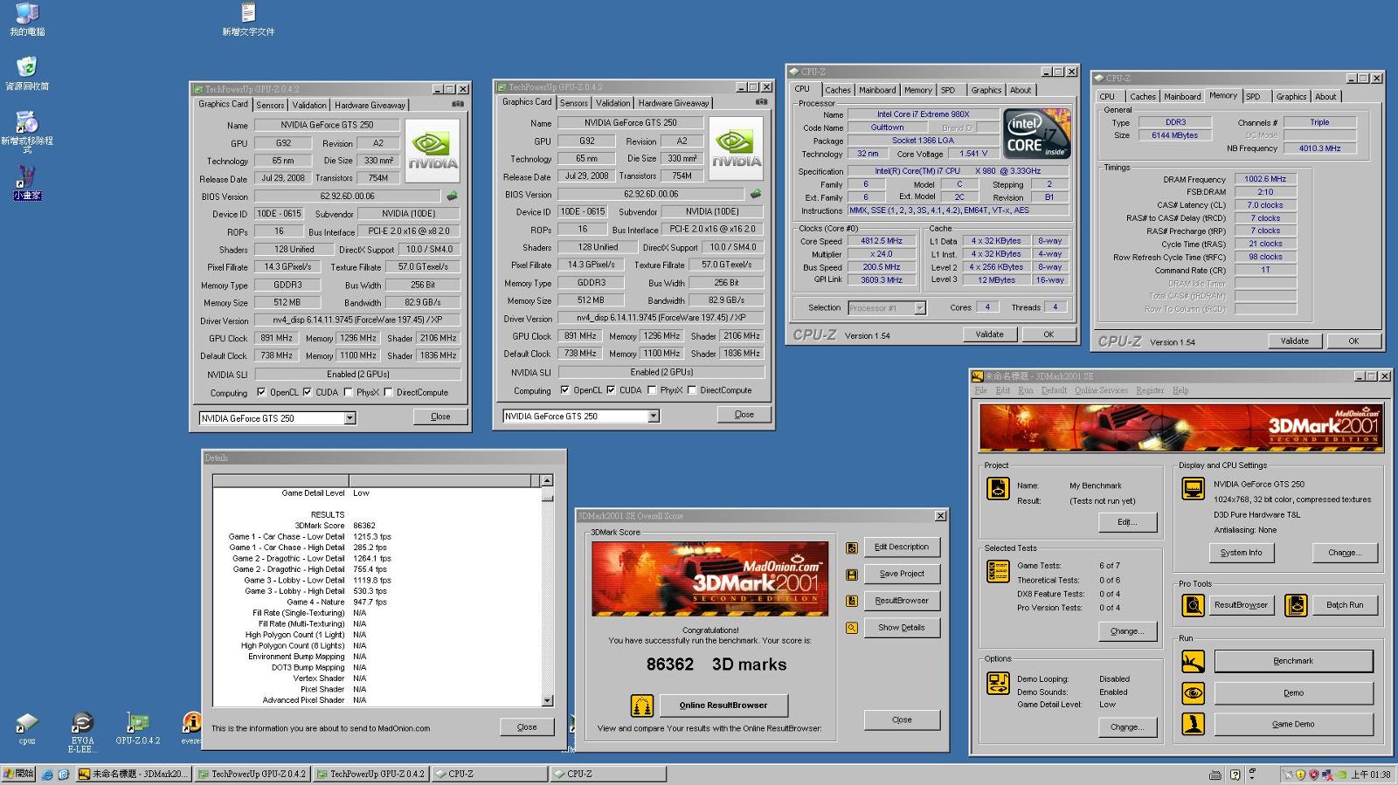This screenshot has width=1398, height=785.
Task: Toggle OpenCL checkbox in left GPU-Z
Action: [261, 393]
